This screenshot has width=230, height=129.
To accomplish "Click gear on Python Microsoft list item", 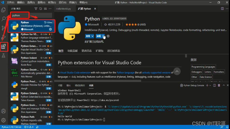I will pyautogui.click(x=50, y=29).
